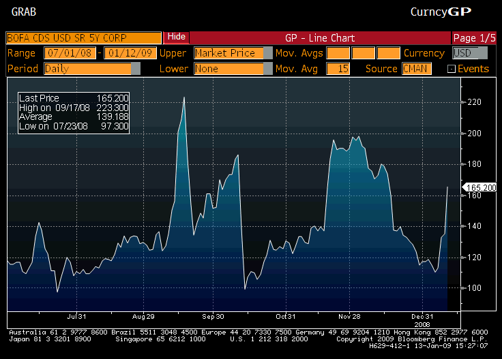The width and height of the screenshot is (502, 359).
Task: Toggle the Events checkbox
Action: pos(452,69)
